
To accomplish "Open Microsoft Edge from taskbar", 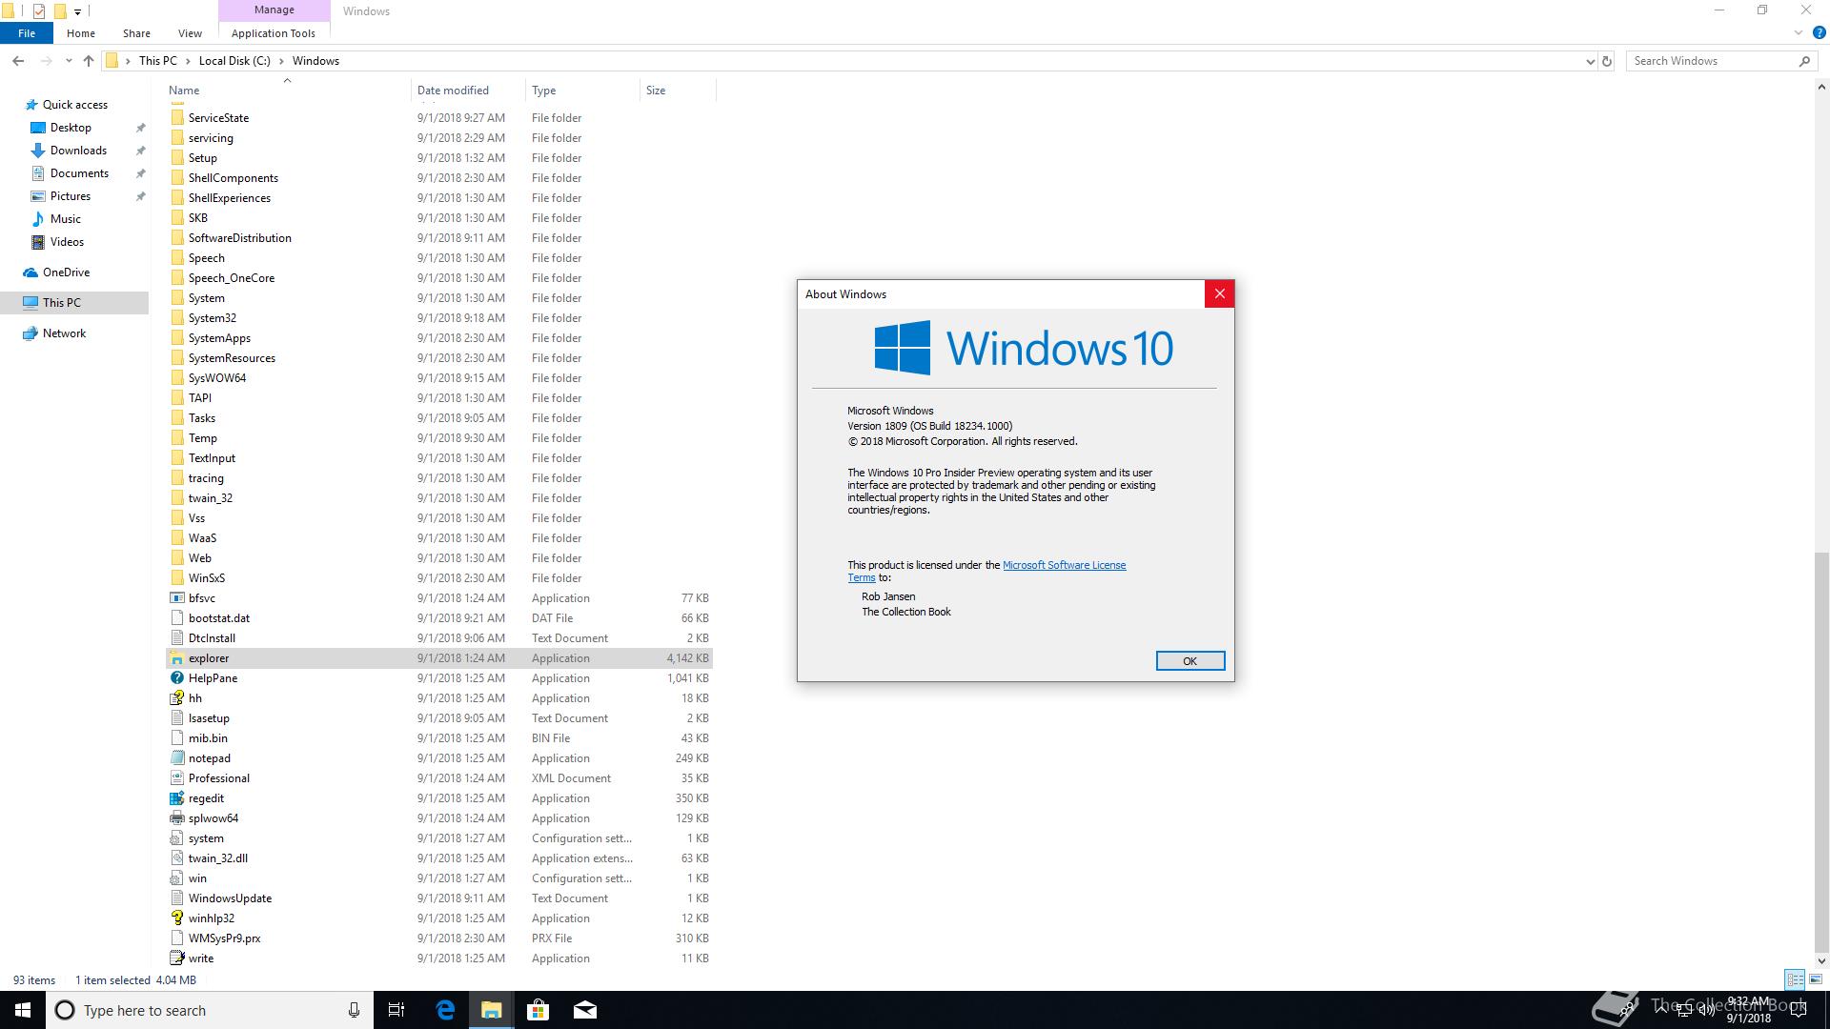I will 445,1010.
